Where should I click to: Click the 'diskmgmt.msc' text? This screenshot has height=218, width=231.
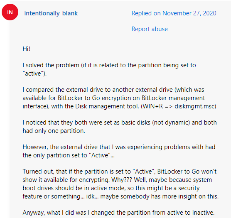195,106
